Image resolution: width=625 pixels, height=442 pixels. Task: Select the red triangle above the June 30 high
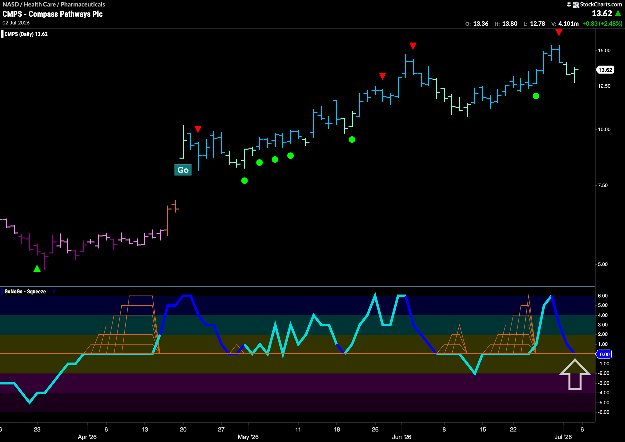559,33
